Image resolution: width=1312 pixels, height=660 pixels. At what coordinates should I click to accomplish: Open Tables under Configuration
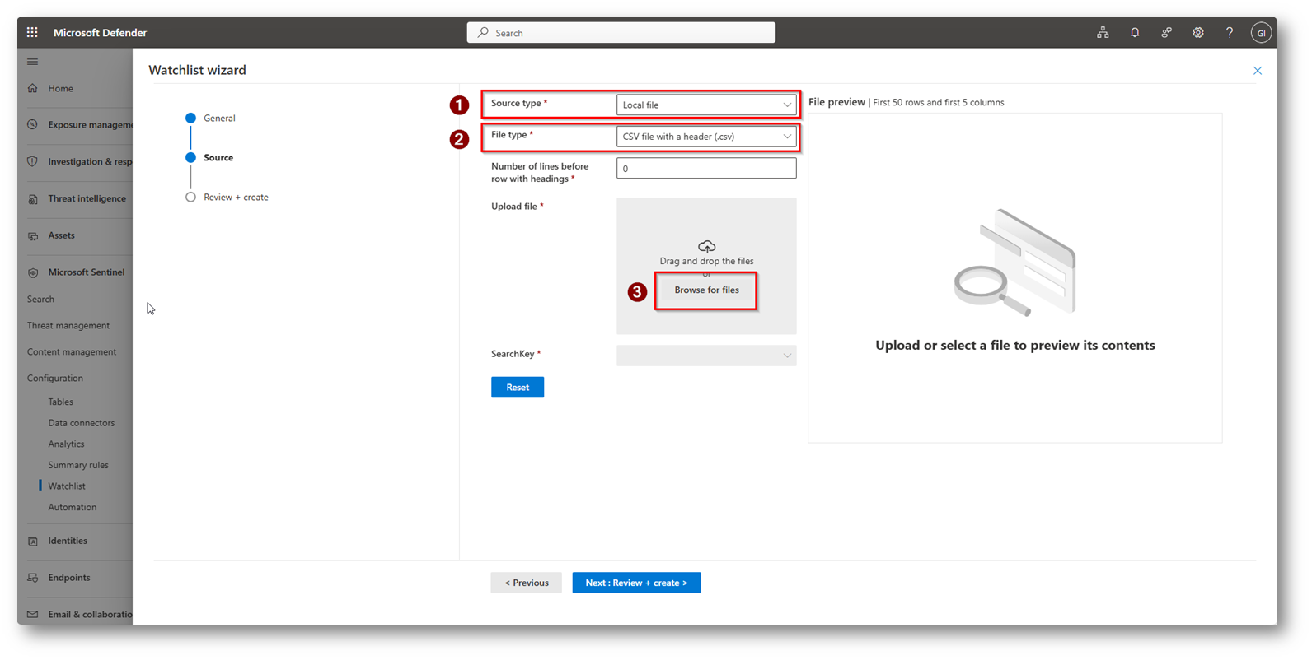click(60, 402)
